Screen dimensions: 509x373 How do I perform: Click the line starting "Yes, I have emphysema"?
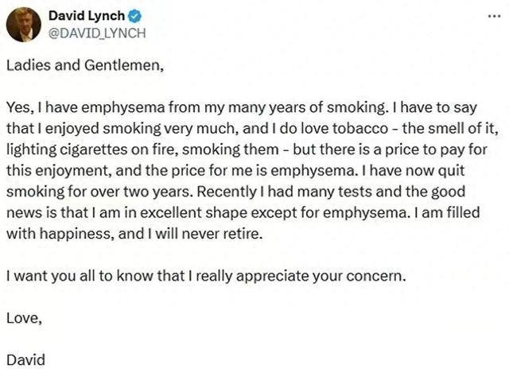(246, 106)
